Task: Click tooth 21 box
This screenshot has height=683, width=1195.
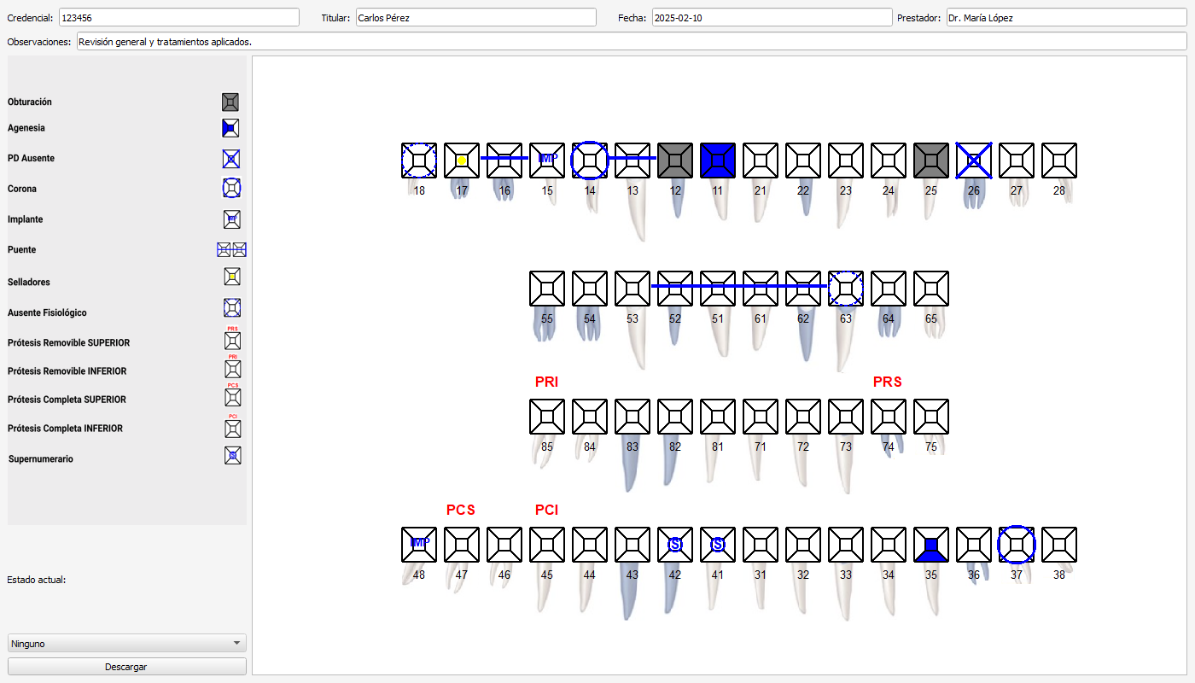Action: [761, 161]
